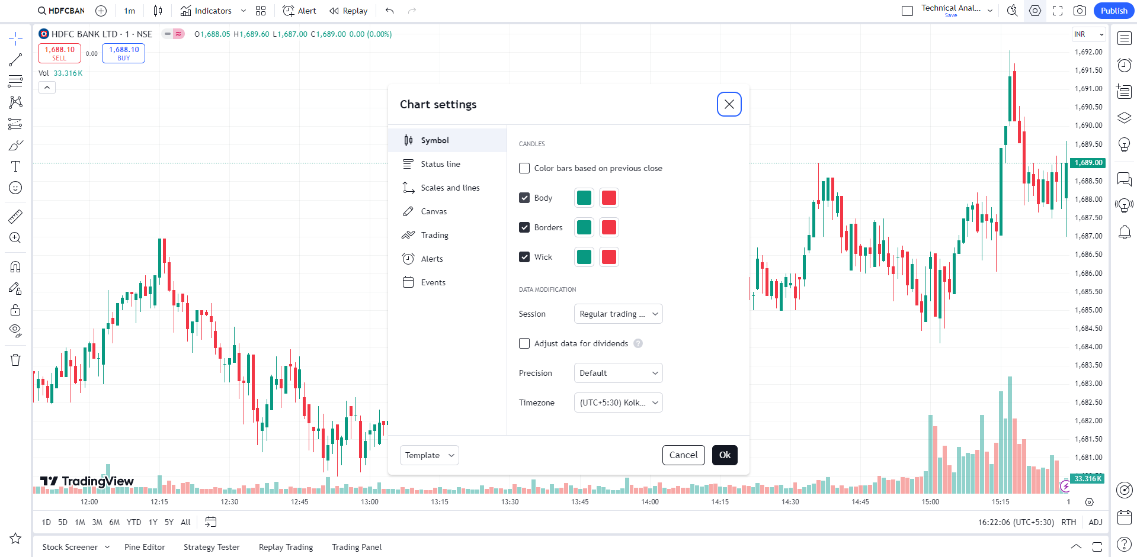This screenshot has height=557, width=1137.
Task: Start Bar Replay mode
Action: pyautogui.click(x=348, y=11)
